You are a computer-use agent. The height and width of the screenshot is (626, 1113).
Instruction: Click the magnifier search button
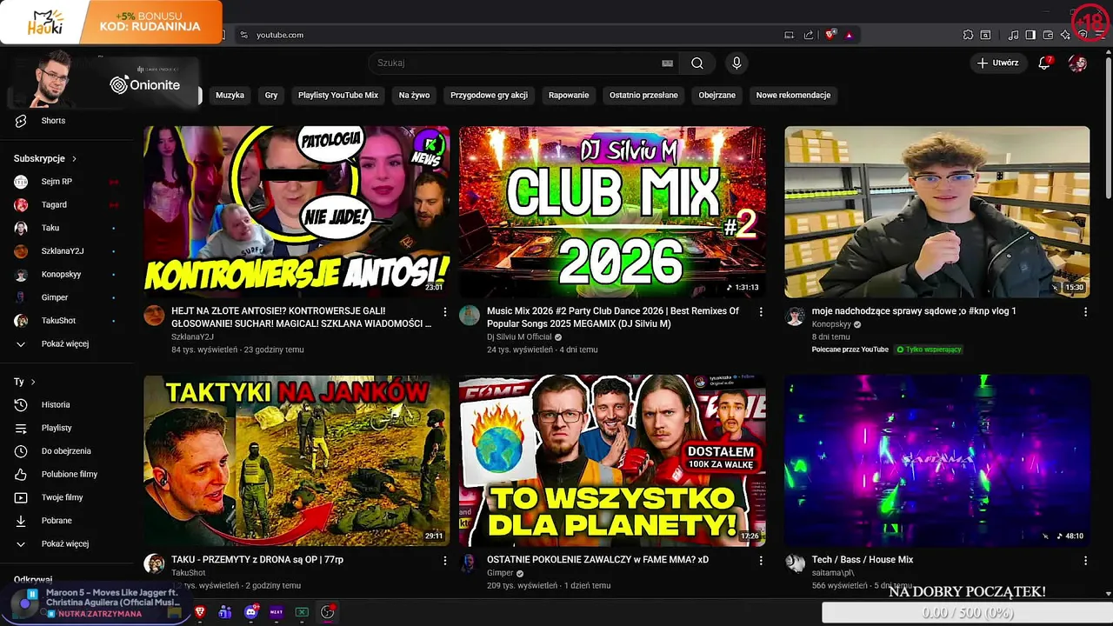[x=697, y=63]
